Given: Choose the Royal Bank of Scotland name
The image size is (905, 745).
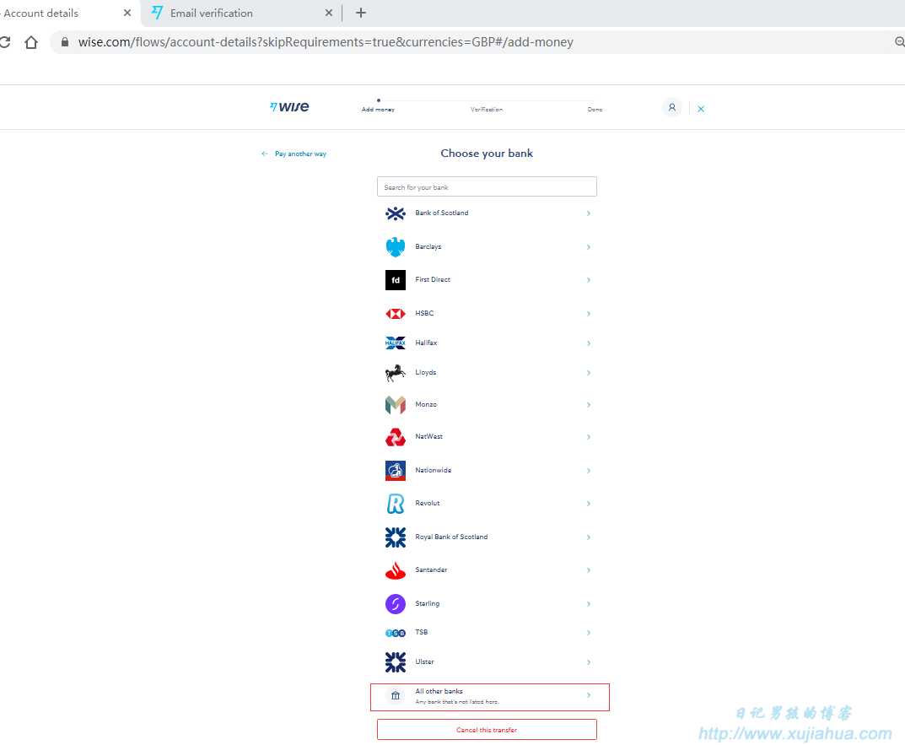Looking at the screenshot, I should tap(451, 537).
